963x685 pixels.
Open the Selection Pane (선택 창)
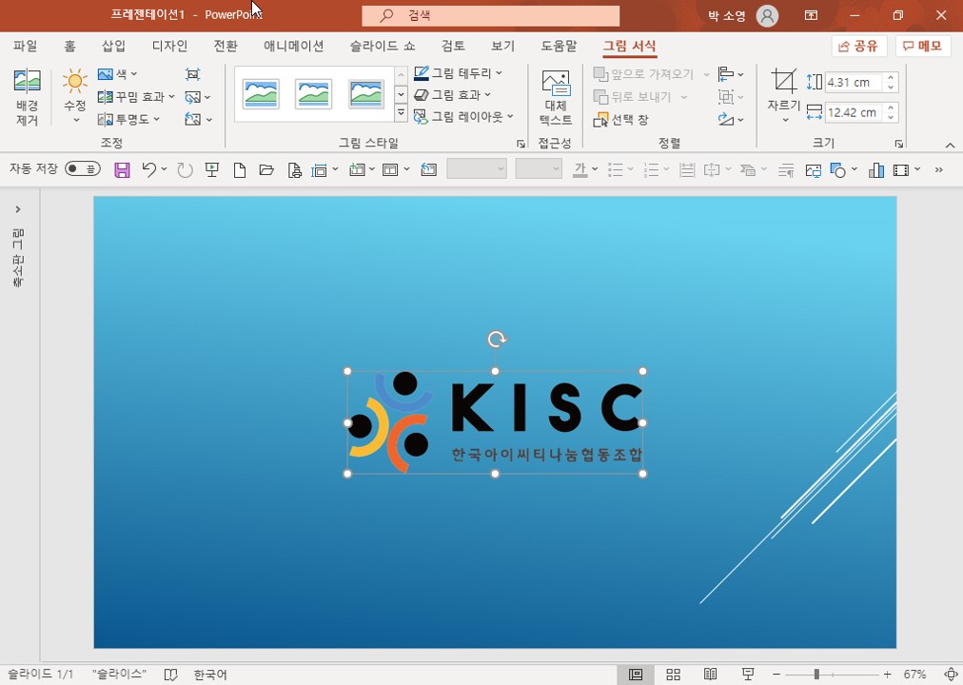[620, 120]
